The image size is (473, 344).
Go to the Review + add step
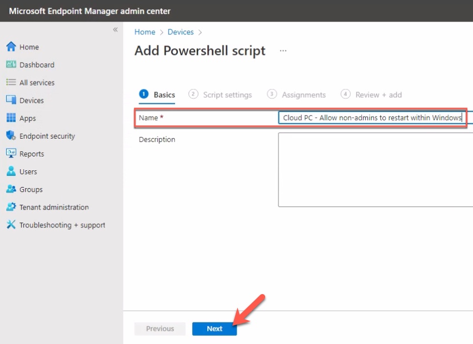pyautogui.click(x=371, y=94)
